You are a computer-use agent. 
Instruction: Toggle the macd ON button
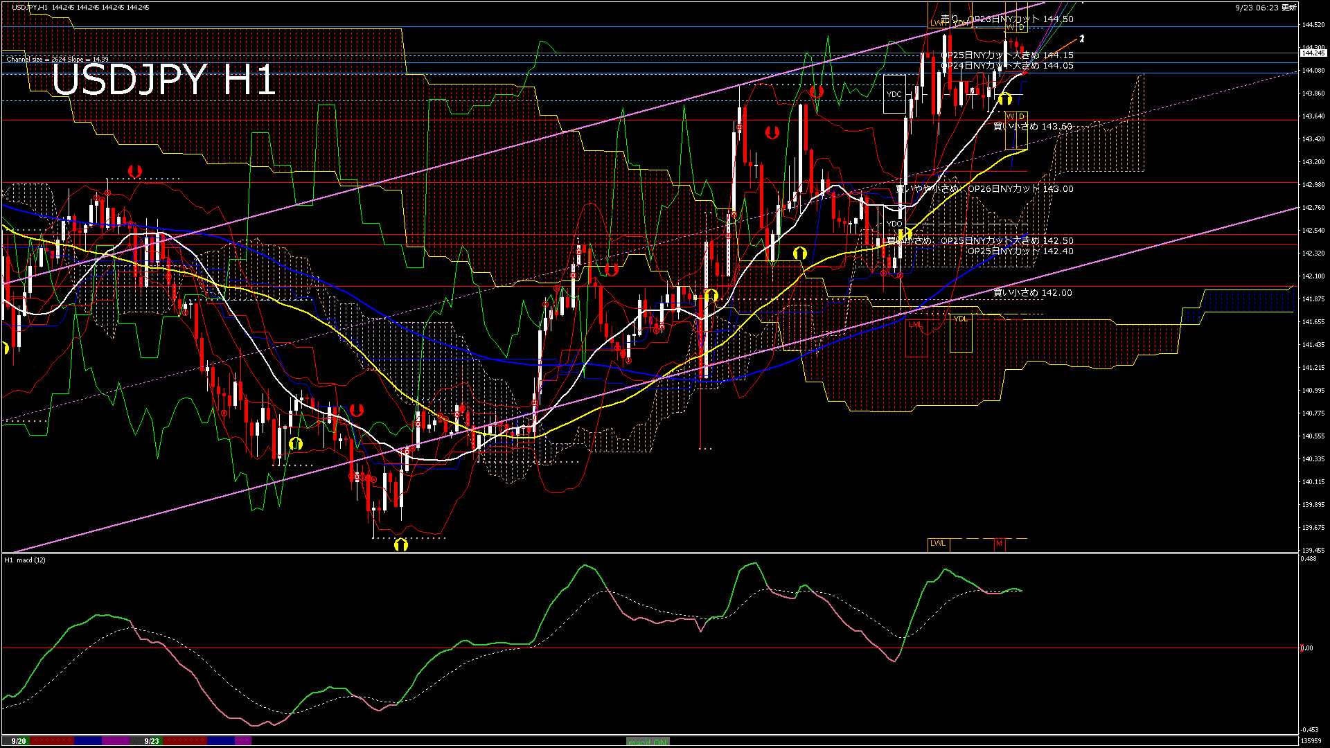(x=648, y=741)
